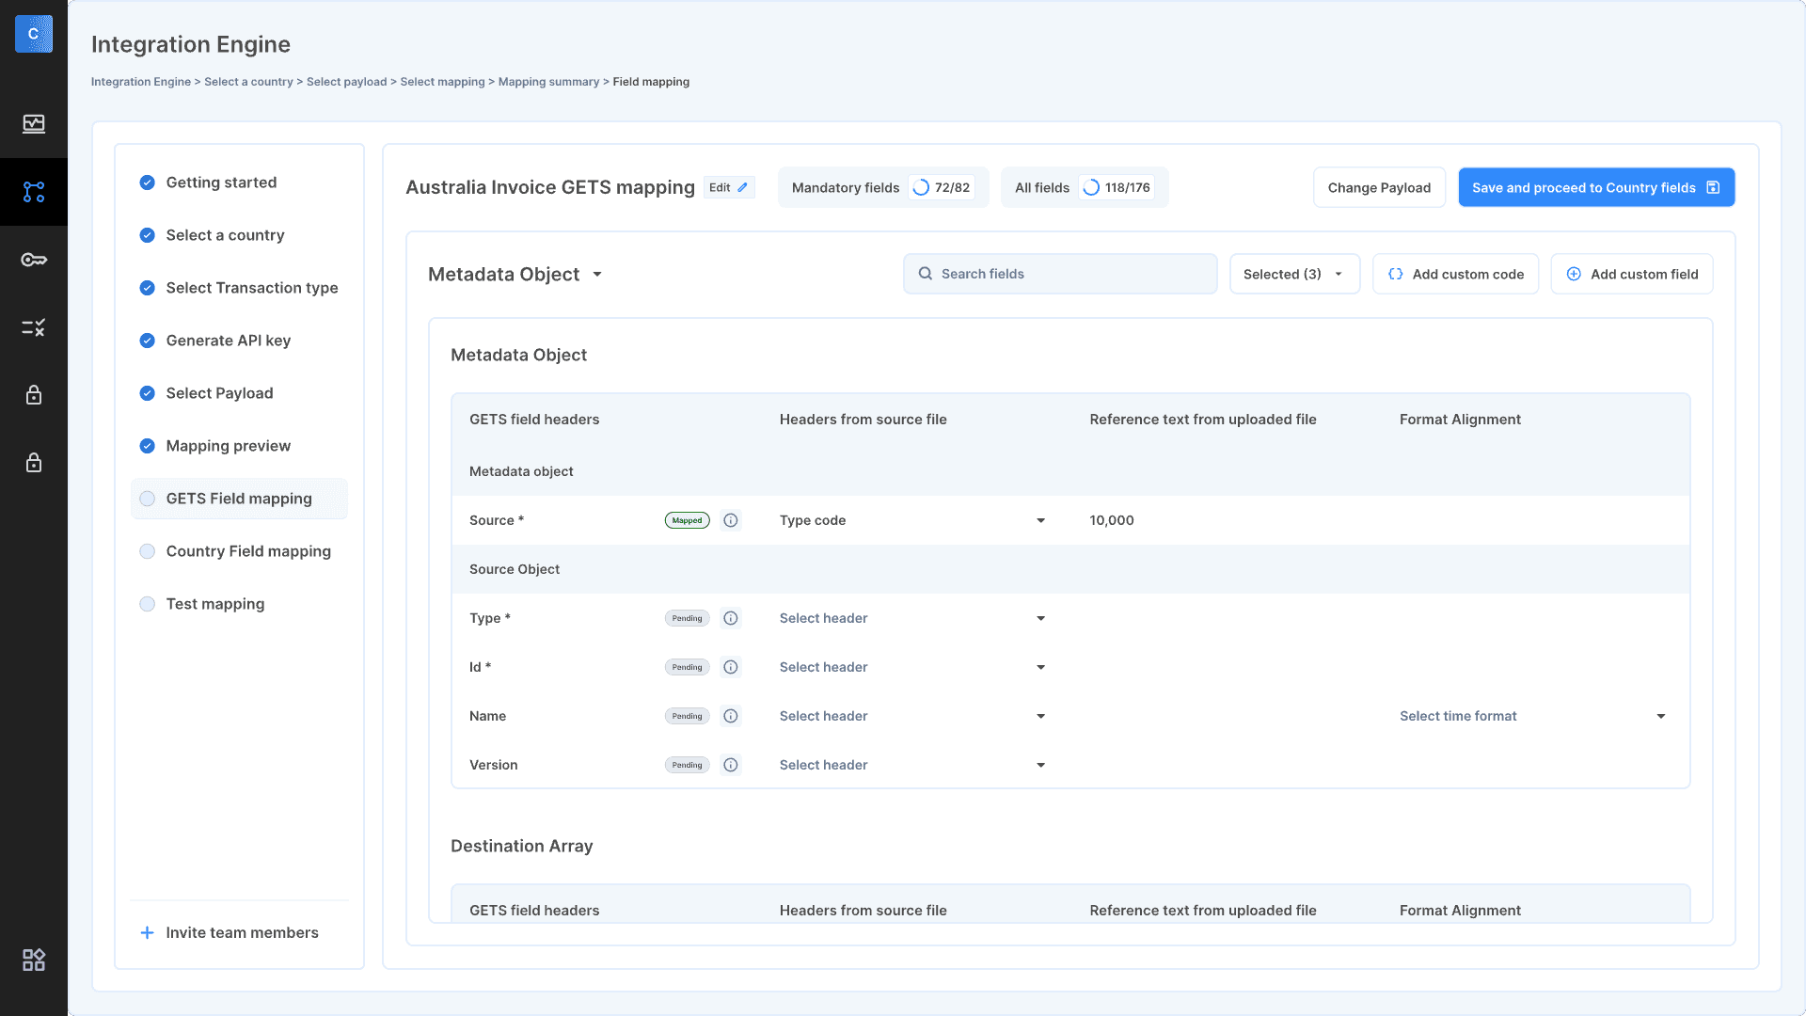1806x1016 pixels.
Task: Select the dashboard analytics icon in sidebar
Action: coord(34,123)
